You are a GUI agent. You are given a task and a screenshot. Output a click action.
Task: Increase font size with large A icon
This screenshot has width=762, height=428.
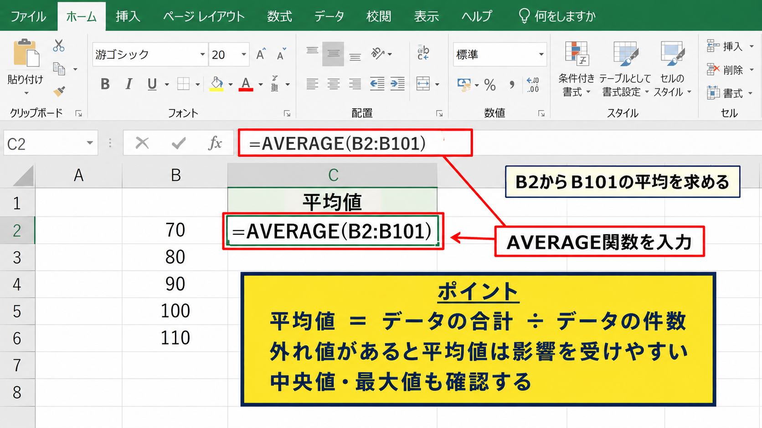pyautogui.click(x=261, y=54)
